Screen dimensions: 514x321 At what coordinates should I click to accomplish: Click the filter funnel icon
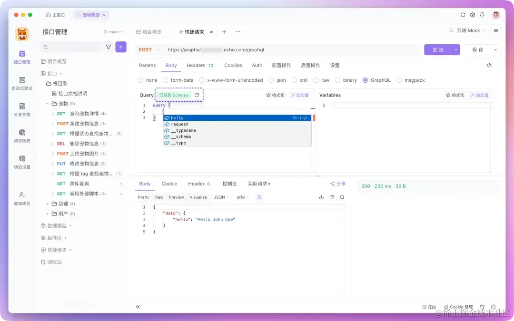[109, 47]
